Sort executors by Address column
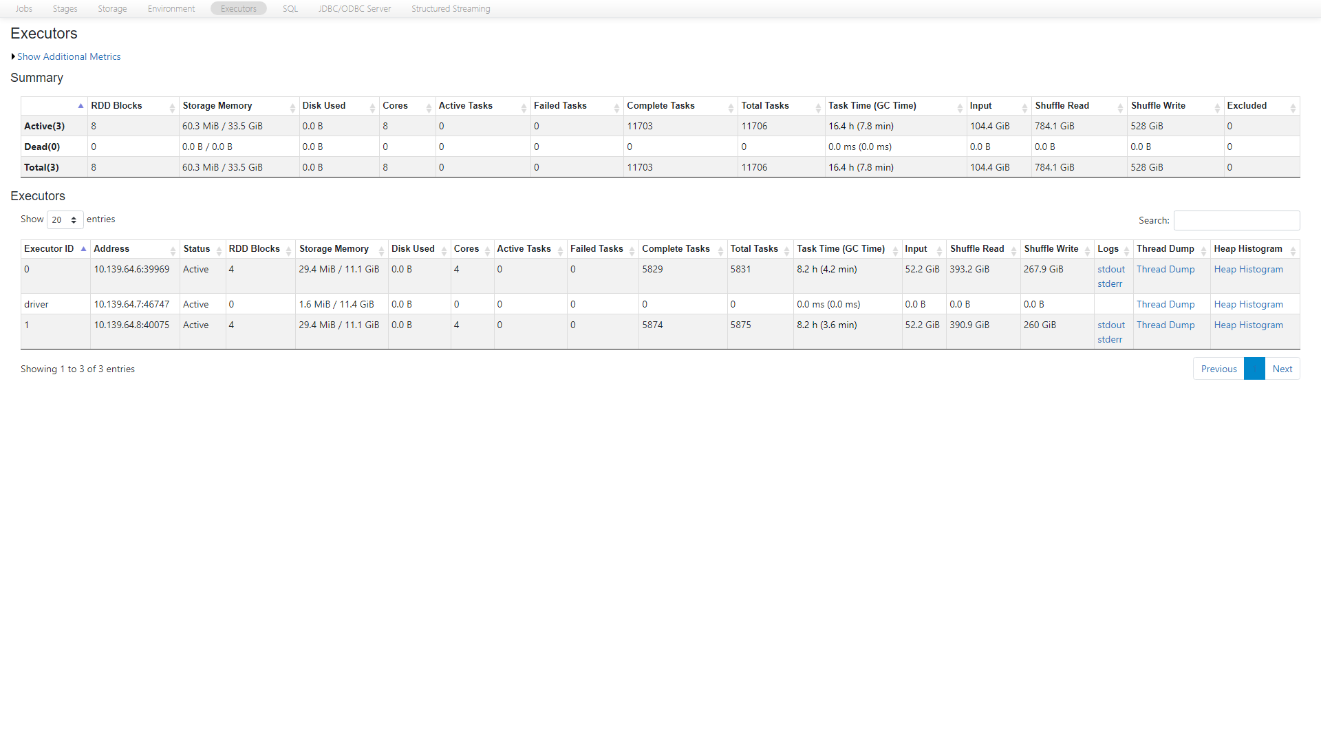The height and width of the screenshot is (743, 1321). point(111,248)
